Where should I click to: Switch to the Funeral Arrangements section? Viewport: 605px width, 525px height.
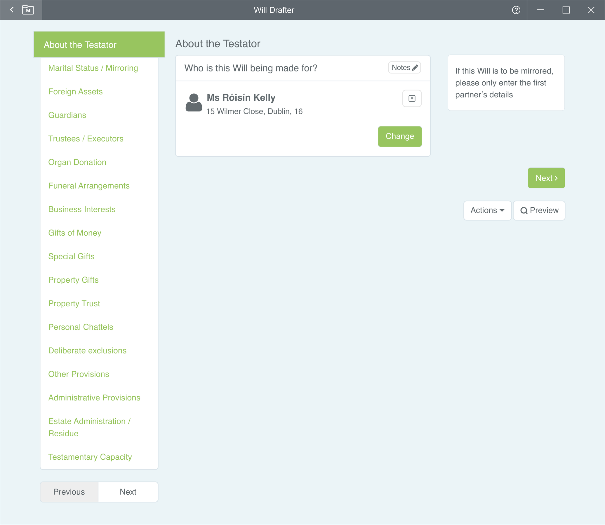click(89, 186)
